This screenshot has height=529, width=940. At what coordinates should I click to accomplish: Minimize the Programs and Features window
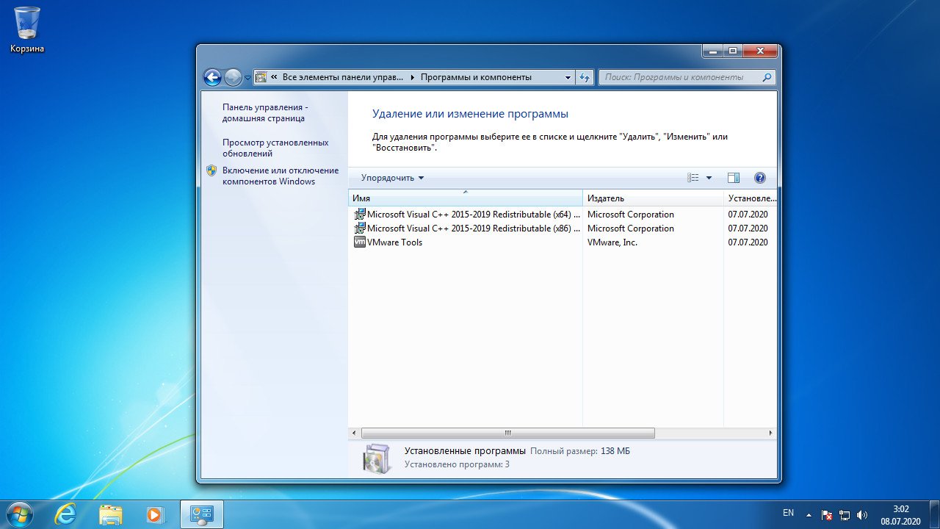click(712, 51)
